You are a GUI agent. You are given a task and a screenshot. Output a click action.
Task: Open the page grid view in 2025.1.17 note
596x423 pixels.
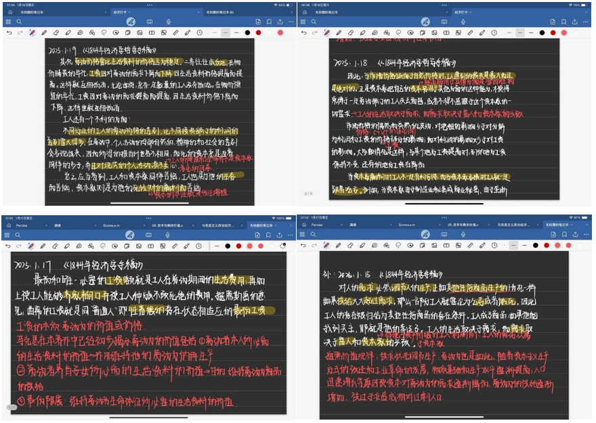[7, 234]
